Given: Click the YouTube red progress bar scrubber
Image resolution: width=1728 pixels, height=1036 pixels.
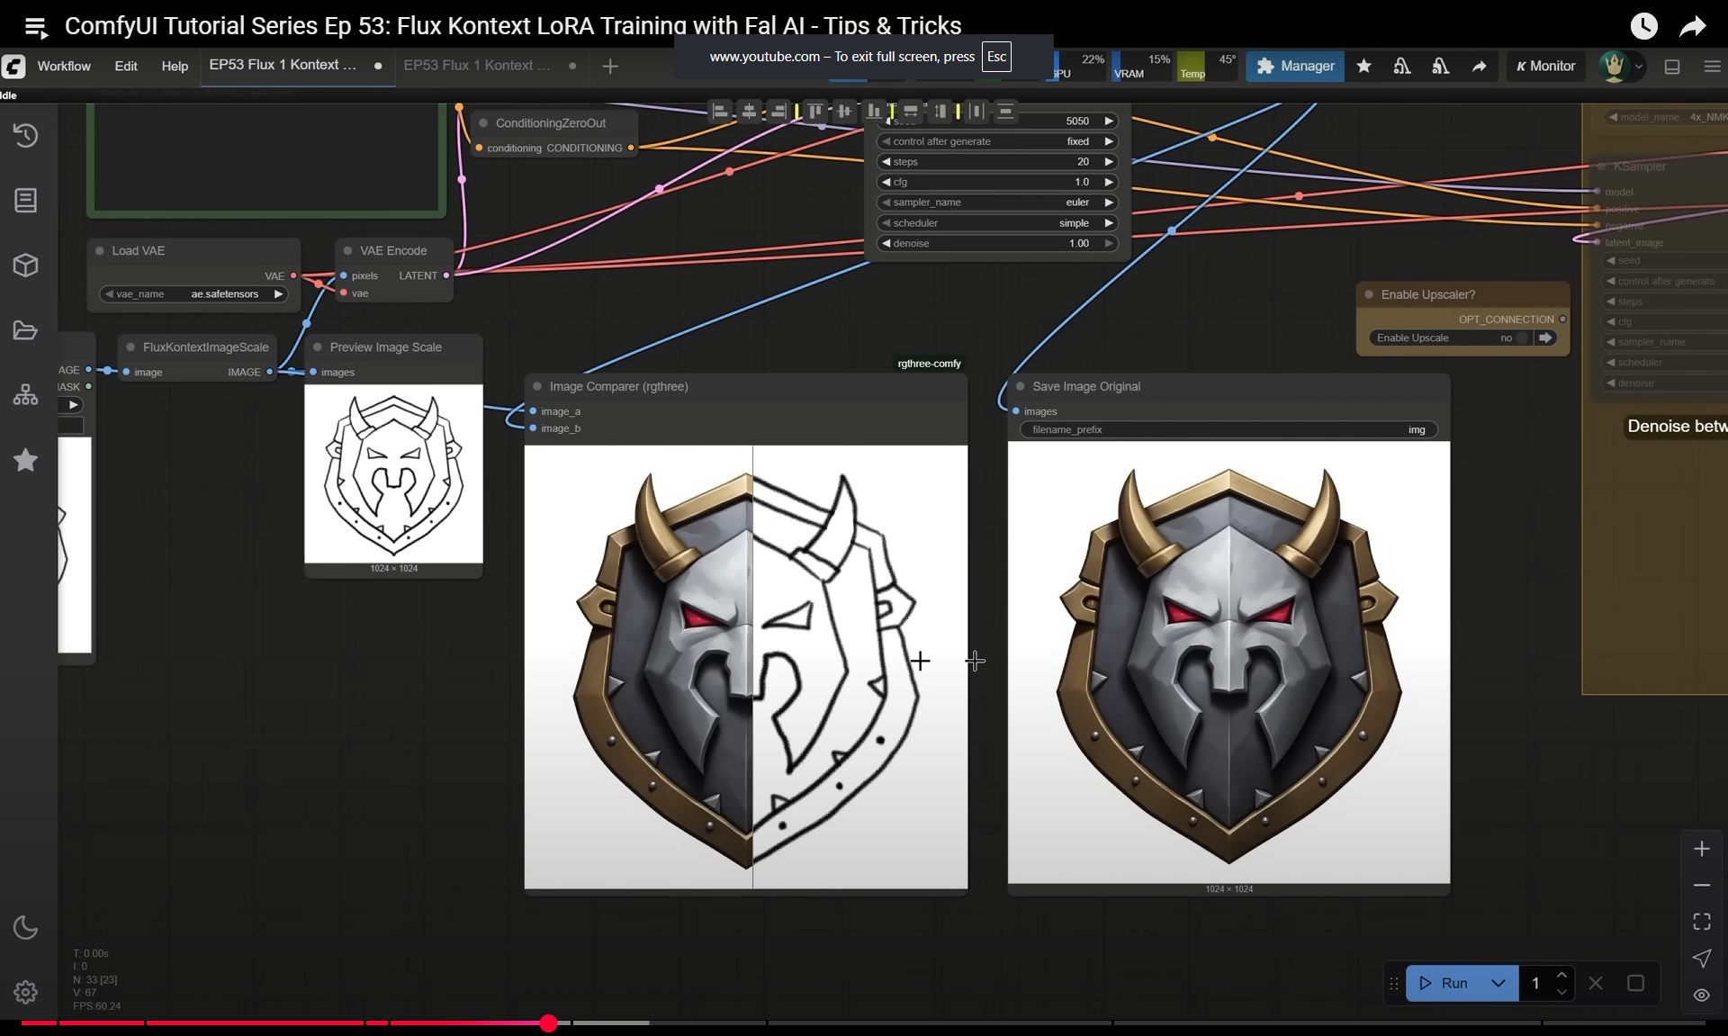Looking at the screenshot, I should coord(548,1023).
